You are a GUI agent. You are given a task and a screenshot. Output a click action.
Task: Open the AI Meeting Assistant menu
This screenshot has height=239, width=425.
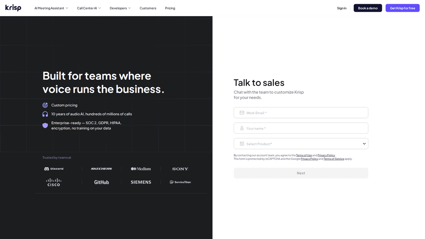(x=51, y=8)
